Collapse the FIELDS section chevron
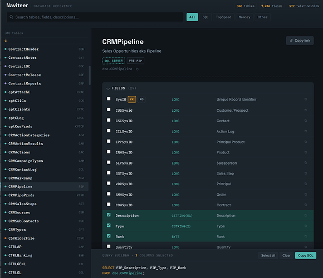Screen dimensions: 323x278 (107, 88)
